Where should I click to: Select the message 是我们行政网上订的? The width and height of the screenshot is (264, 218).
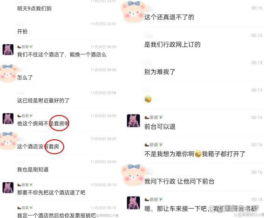[172, 44]
